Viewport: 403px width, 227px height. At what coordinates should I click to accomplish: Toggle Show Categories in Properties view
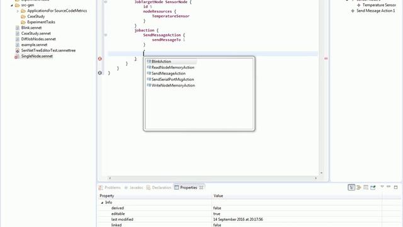coord(351,187)
